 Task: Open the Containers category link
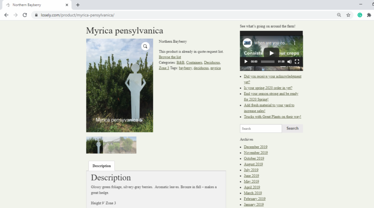click(x=194, y=63)
